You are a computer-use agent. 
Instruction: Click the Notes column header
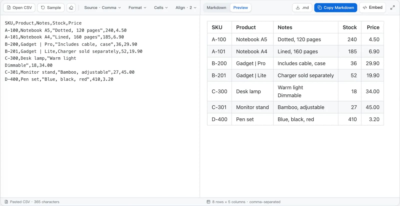pos(306,27)
